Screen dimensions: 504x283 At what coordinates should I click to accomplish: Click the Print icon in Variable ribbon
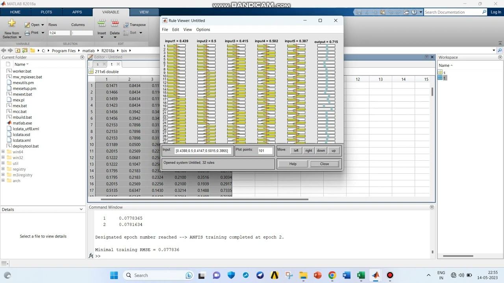pyautogui.click(x=27, y=33)
